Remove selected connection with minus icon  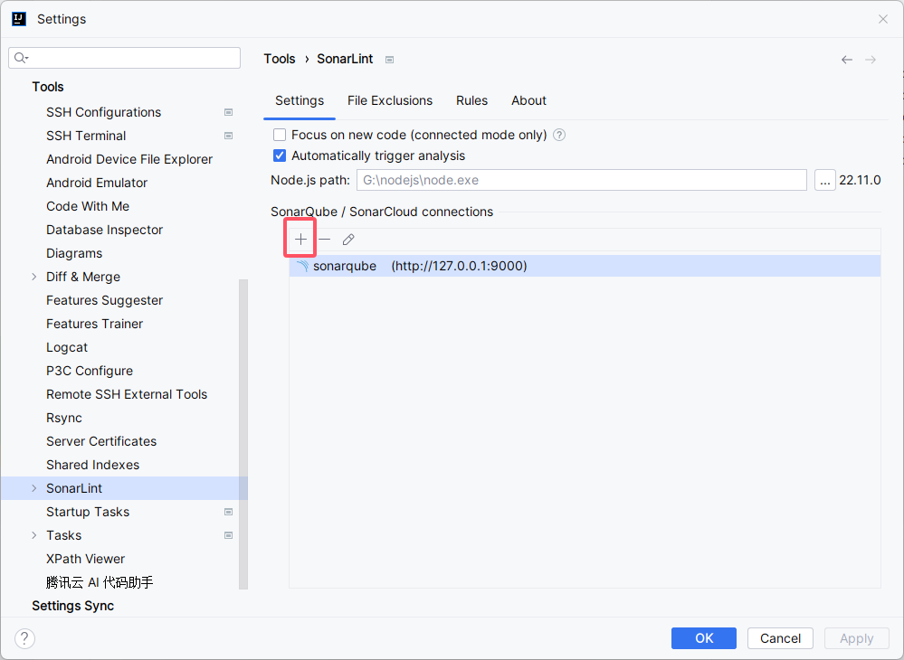325,239
